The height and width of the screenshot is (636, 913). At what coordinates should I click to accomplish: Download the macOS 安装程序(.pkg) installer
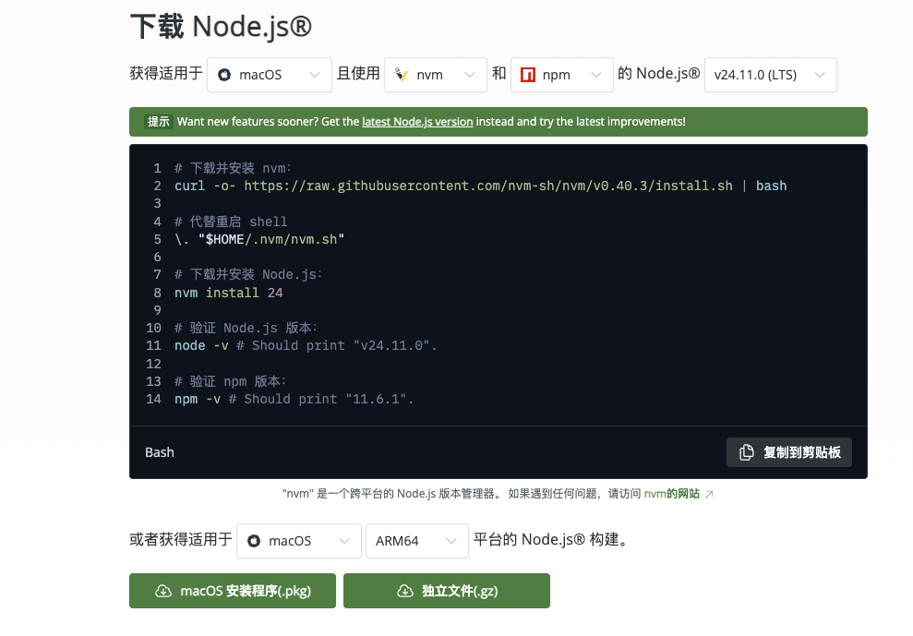pos(233,591)
